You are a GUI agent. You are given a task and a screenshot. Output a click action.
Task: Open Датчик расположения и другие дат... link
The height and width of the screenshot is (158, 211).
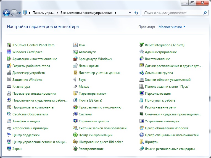[173, 66]
